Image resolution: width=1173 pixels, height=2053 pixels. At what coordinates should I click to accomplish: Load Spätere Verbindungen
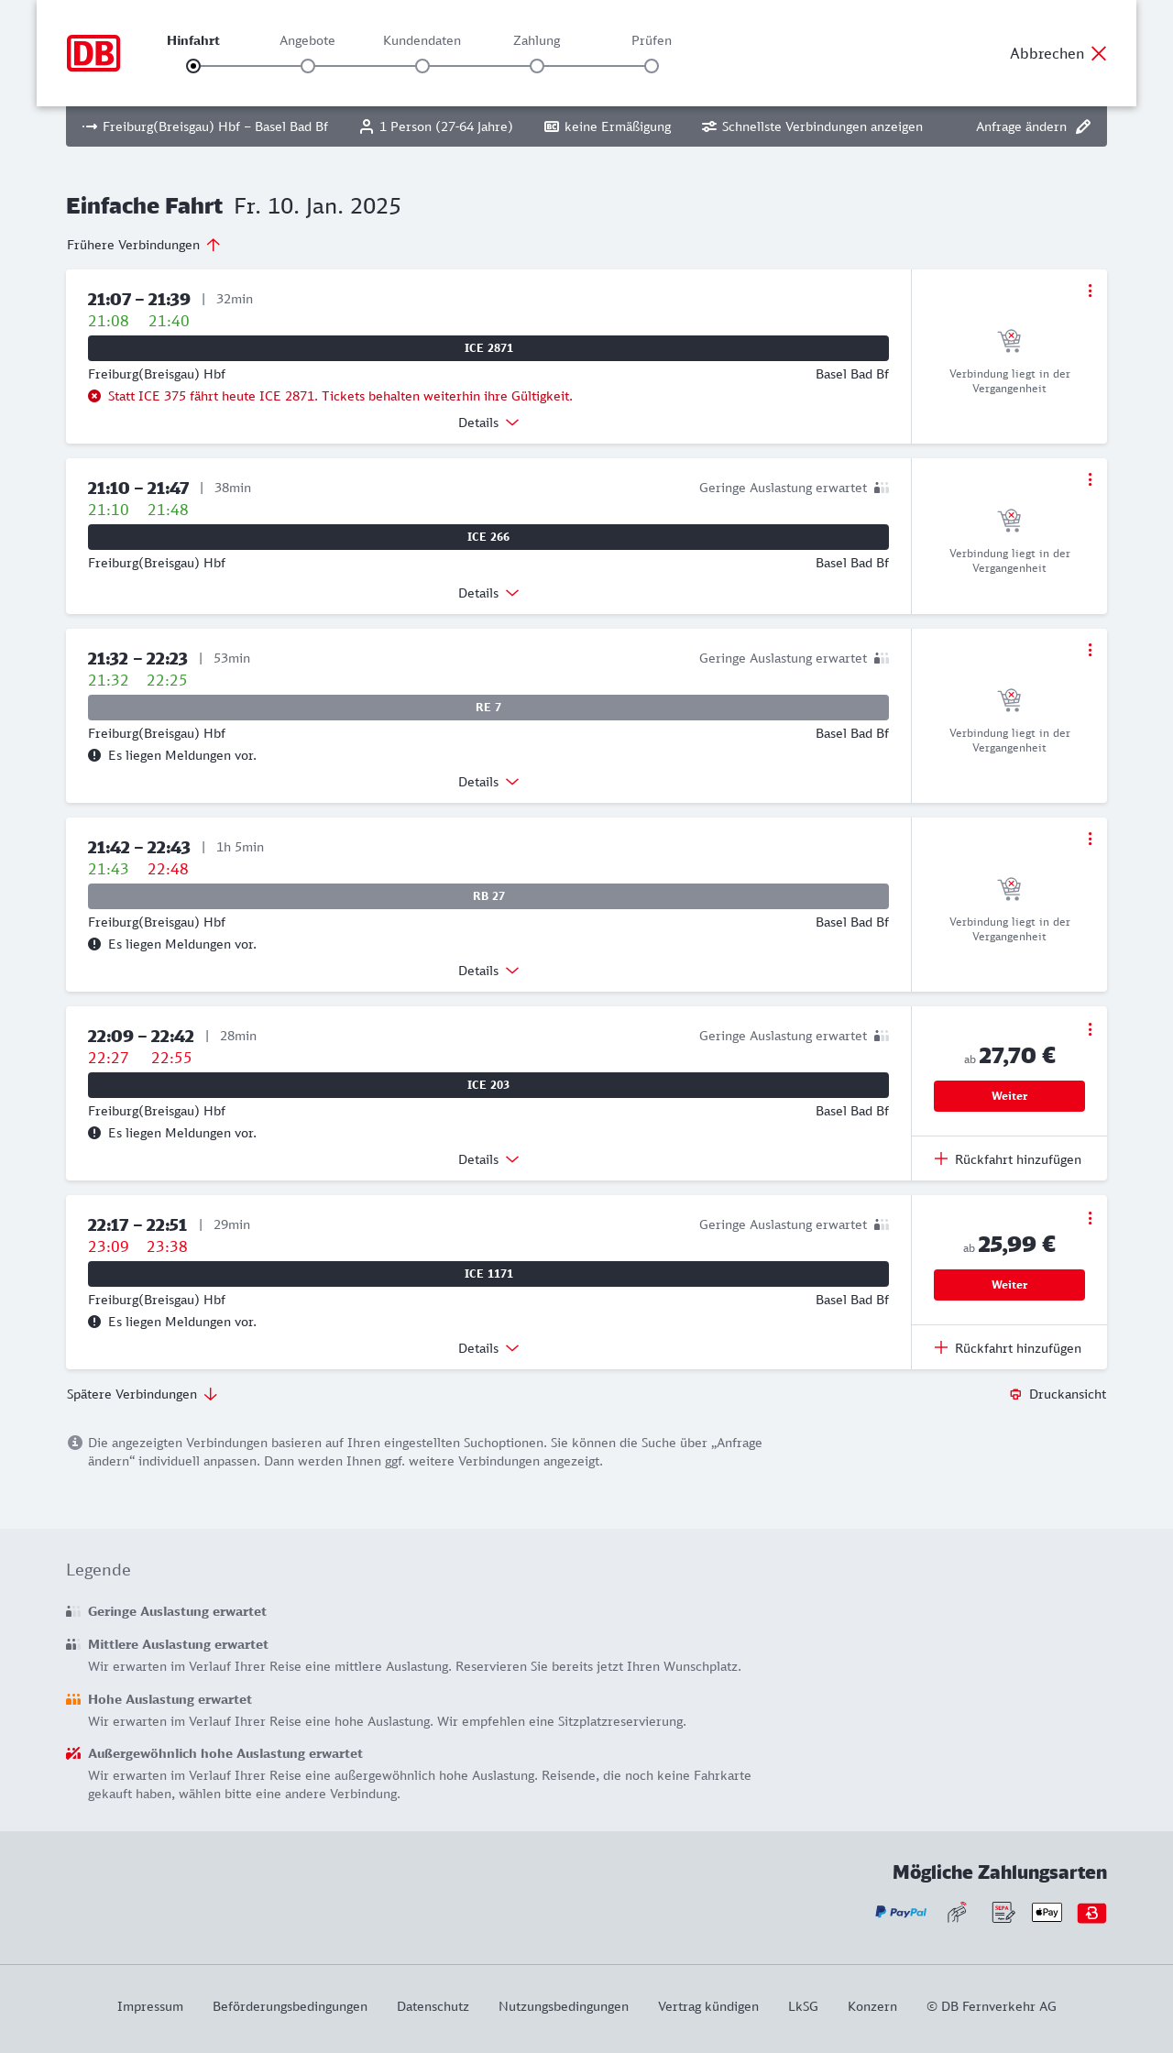[x=142, y=1394]
